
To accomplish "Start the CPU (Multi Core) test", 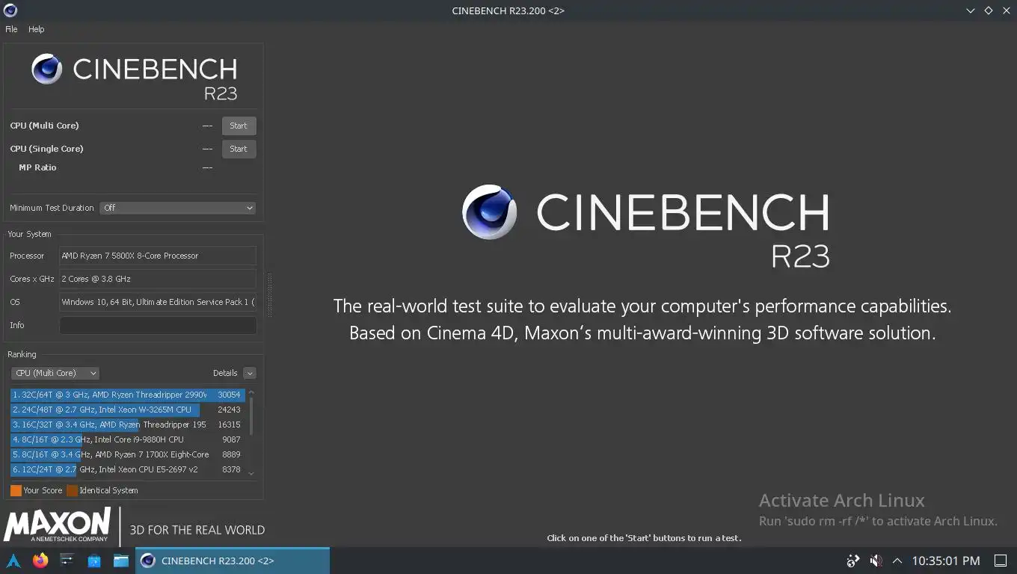I will point(239,126).
